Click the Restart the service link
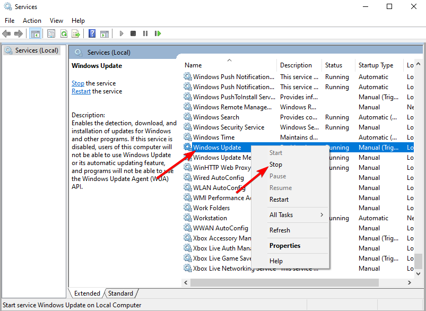Image resolution: width=426 pixels, height=311 pixels. pos(81,91)
